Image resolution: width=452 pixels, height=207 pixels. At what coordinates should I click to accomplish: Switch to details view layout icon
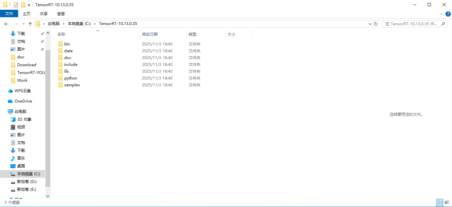click(x=440, y=202)
